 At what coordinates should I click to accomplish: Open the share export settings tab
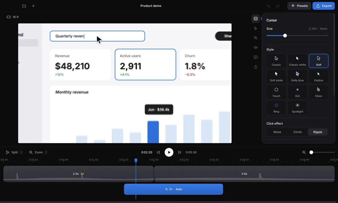(x=255, y=67)
